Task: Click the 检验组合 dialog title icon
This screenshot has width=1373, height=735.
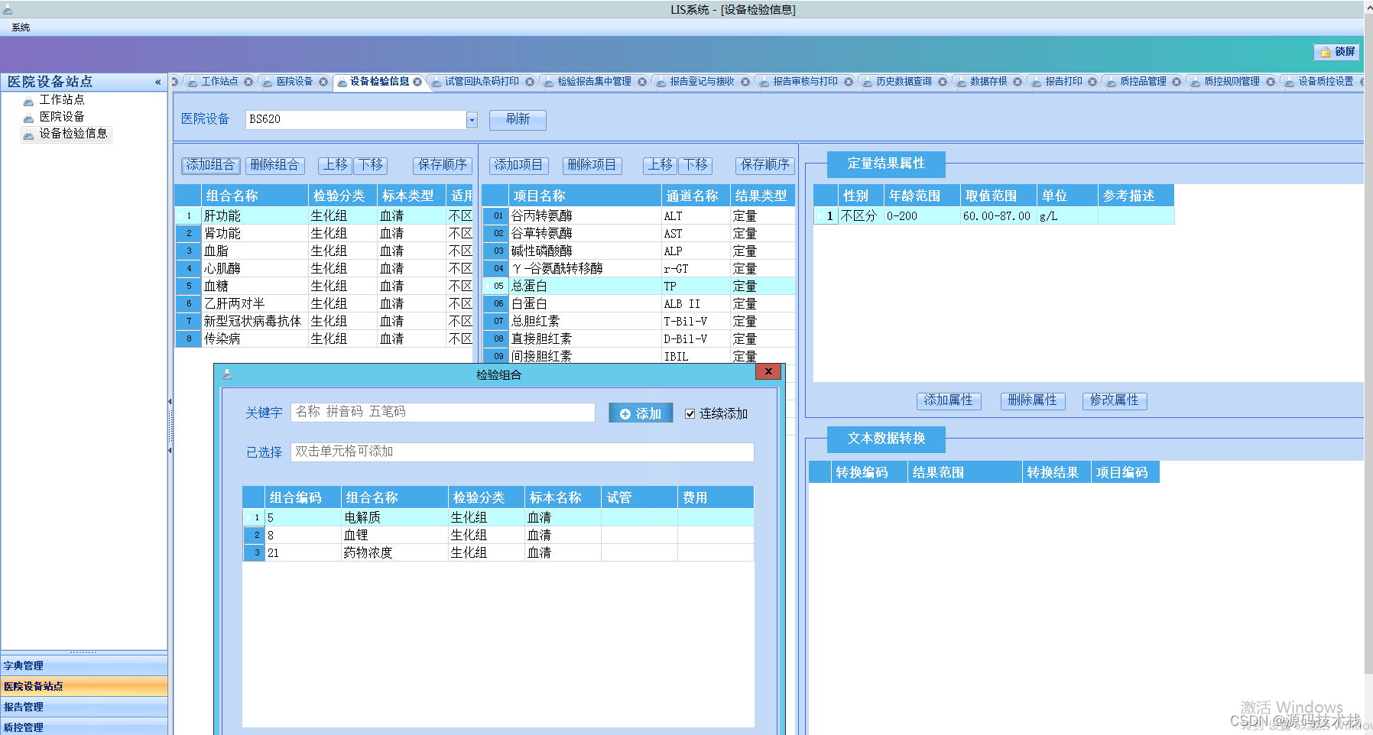Action: coord(227,375)
